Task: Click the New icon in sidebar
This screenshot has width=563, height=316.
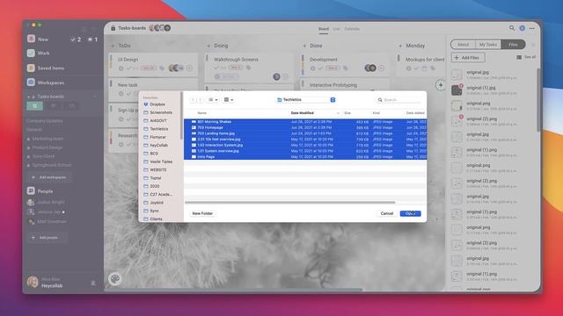Action: tap(32, 39)
